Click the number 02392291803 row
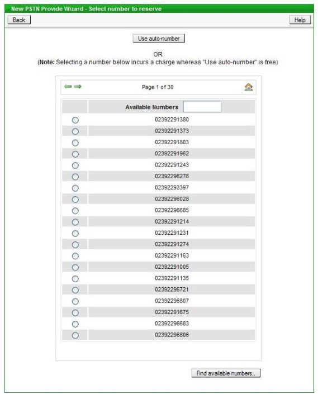318x394 pixels. coord(172,142)
